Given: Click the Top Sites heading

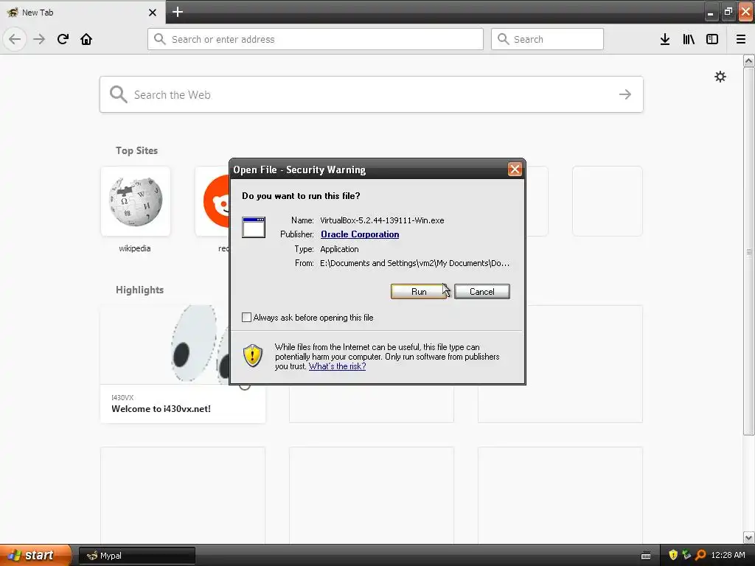Looking at the screenshot, I should point(136,150).
